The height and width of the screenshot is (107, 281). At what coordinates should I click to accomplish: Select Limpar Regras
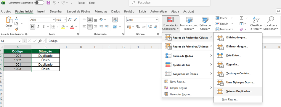point(188,88)
